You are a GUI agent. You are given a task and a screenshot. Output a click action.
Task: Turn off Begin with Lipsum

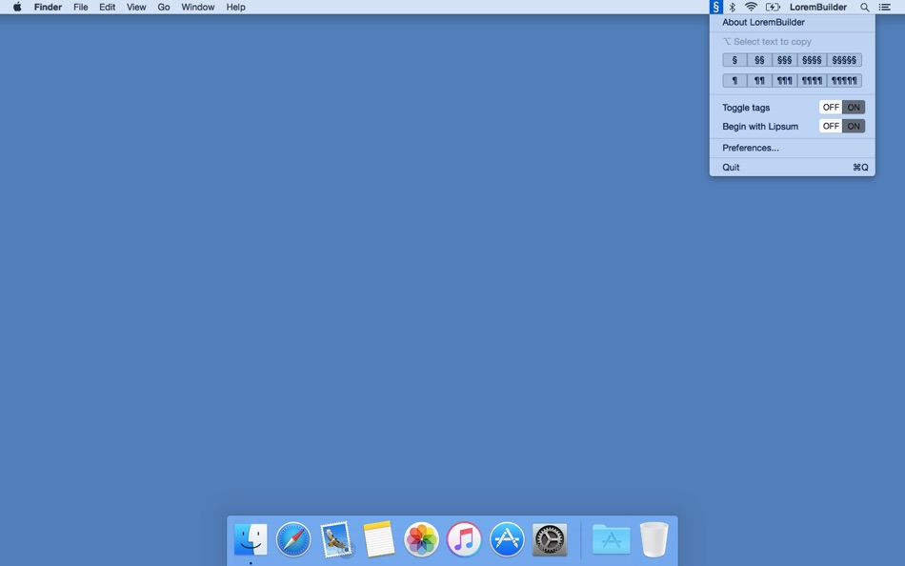coord(830,126)
